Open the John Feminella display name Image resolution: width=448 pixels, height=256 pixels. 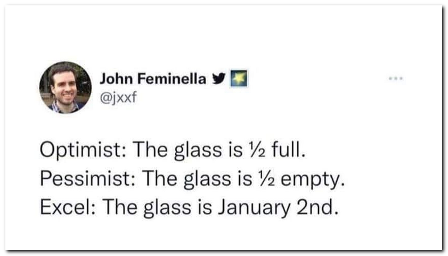coord(153,79)
